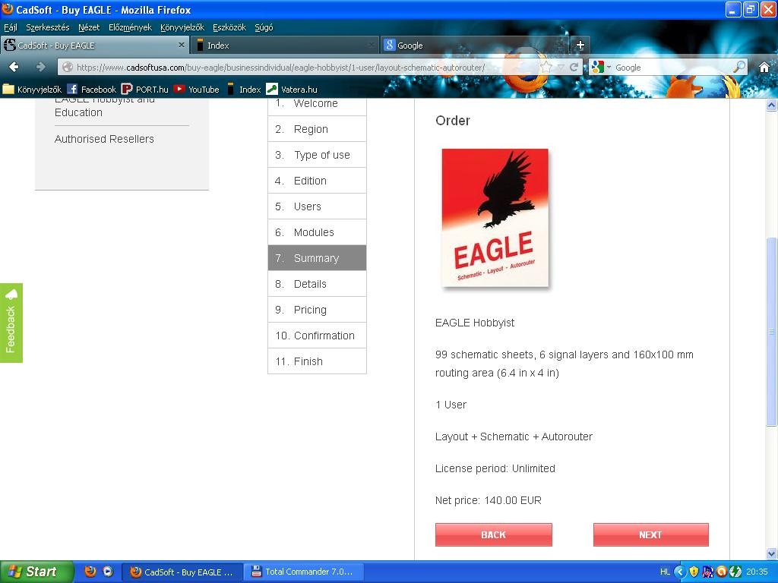
Task: Click the yellow shield security tray icon
Action: [694, 572]
